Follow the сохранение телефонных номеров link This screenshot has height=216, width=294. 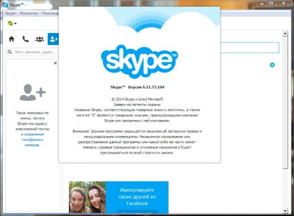pos(33,140)
